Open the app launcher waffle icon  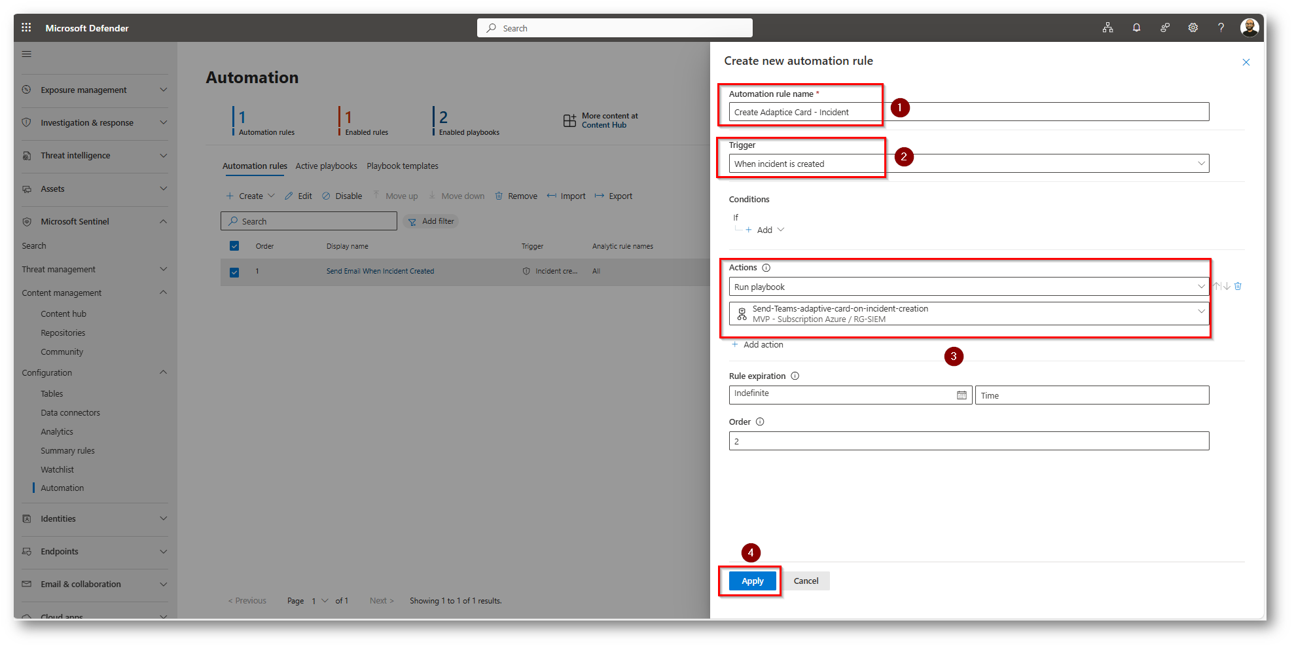tap(26, 27)
